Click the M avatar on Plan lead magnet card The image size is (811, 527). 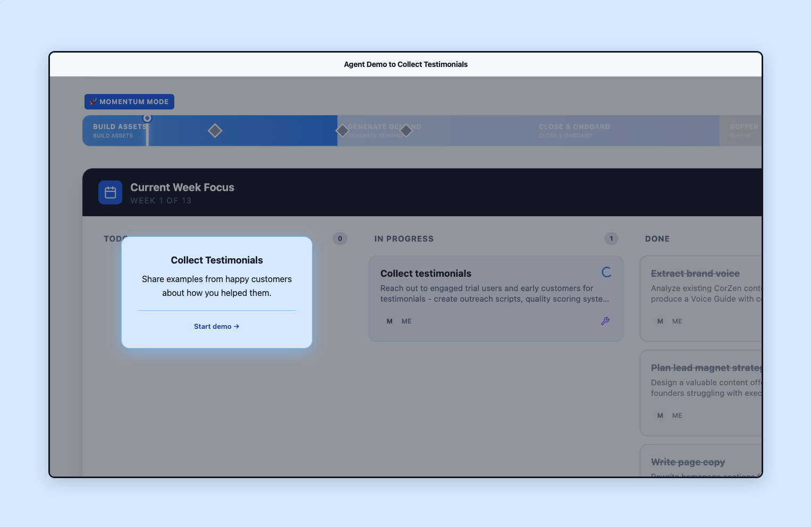pos(660,416)
